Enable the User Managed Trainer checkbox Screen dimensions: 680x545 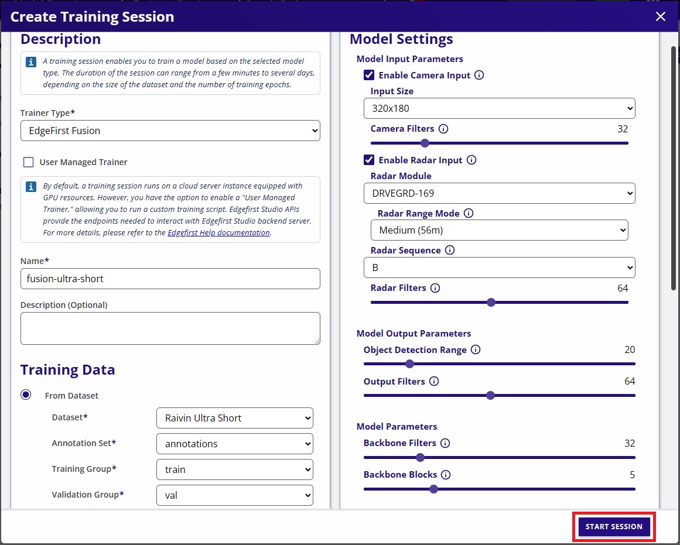coord(28,162)
